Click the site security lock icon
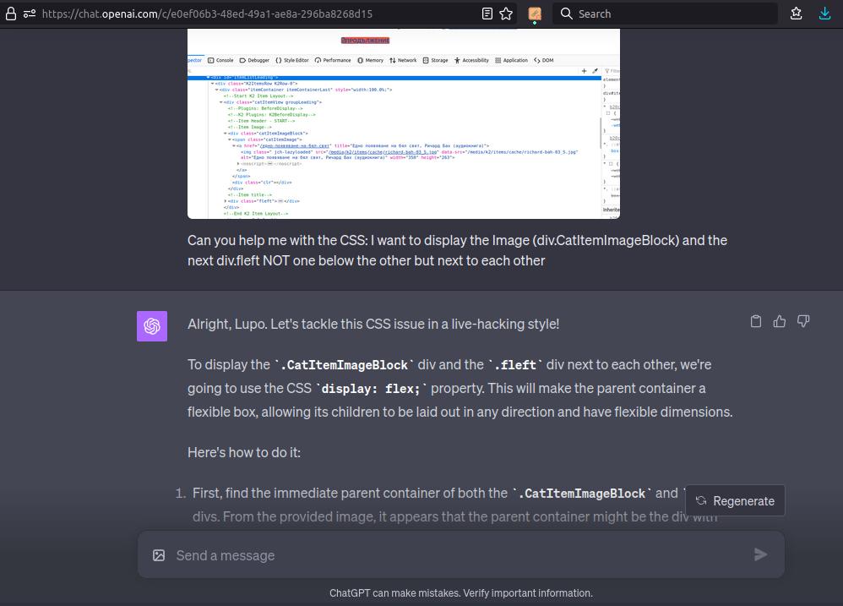 click(11, 14)
